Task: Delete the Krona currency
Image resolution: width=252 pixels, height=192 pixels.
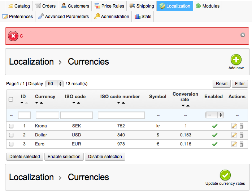Action: click(x=242, y=126)
